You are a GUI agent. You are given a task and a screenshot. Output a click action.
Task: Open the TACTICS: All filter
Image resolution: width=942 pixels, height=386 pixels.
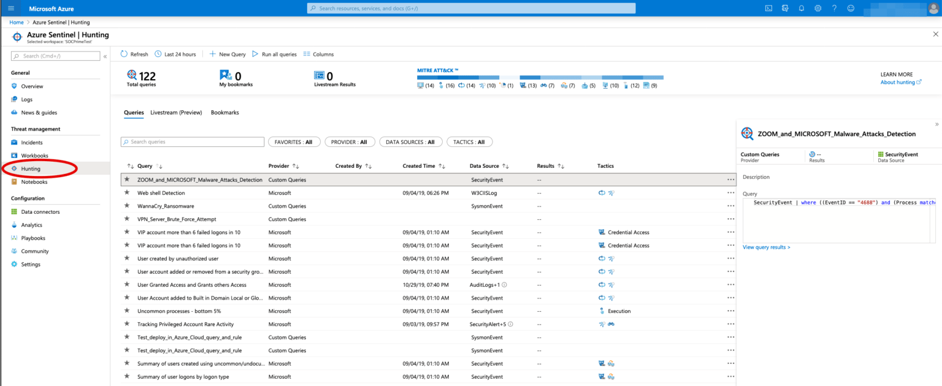tap(469, 142)
